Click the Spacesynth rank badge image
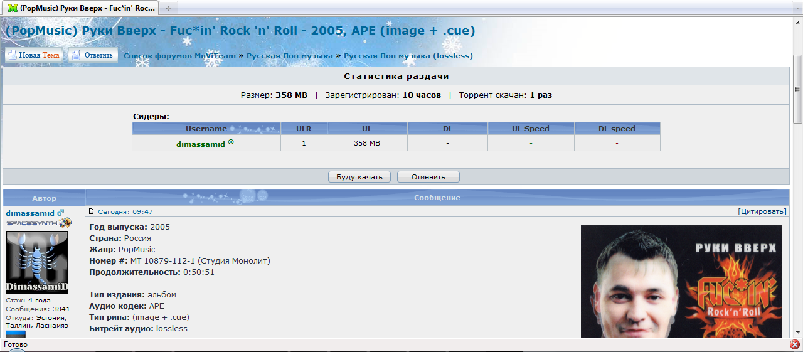803x352 pixels. tap(39, 223)
